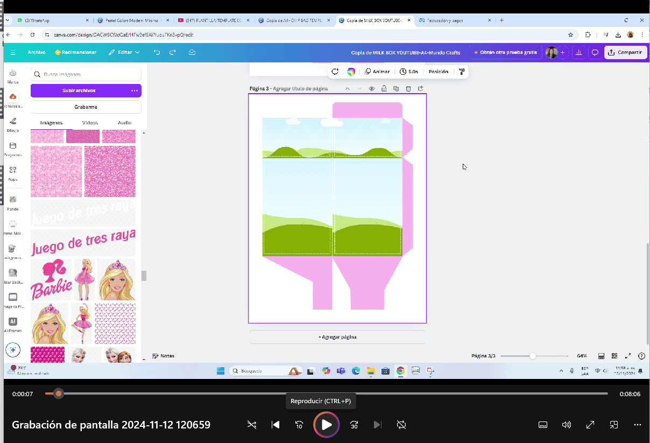Open the comments speech bubble icon

click(x=595, y=52)
